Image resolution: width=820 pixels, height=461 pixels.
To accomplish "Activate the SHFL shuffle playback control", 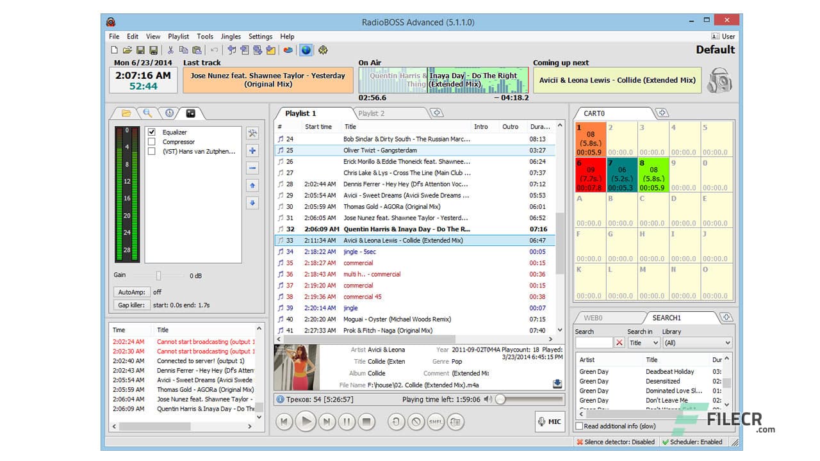I will [436, 422].
